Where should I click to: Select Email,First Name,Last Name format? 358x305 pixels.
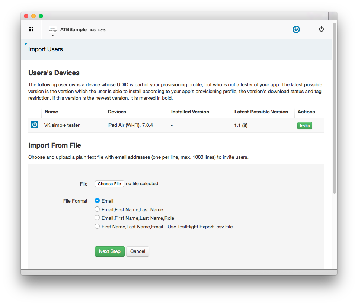pos(97,209)
